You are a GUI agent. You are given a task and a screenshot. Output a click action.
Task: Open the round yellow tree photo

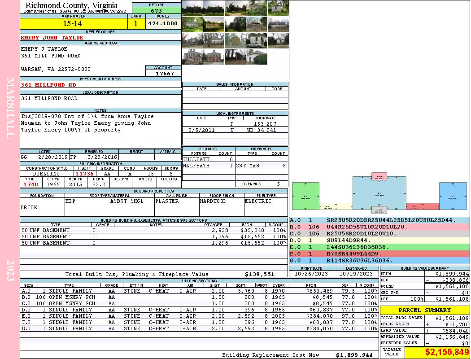point(235,40)
